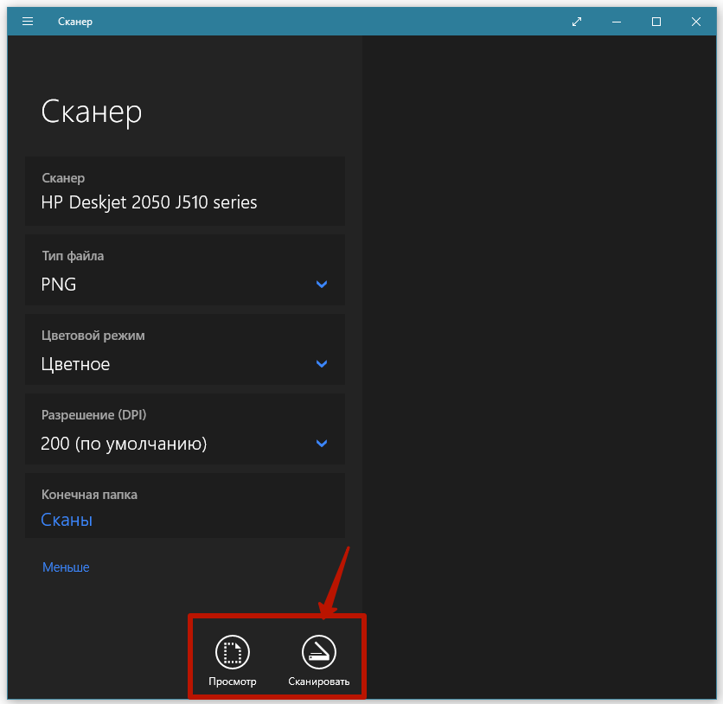Click the Цветное color mode value
The height and width of the screenshot is (704, 723).
[75, 364]
